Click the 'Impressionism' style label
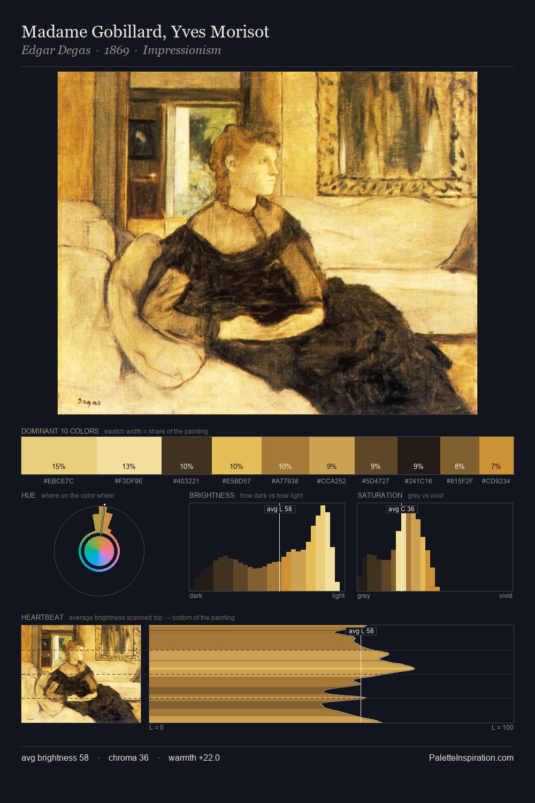The height and width of the screenshot is (803, 535). (182, 50)
